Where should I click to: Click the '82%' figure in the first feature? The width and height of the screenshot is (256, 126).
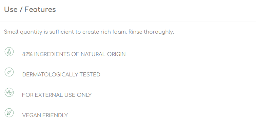[x=27, y=54]
